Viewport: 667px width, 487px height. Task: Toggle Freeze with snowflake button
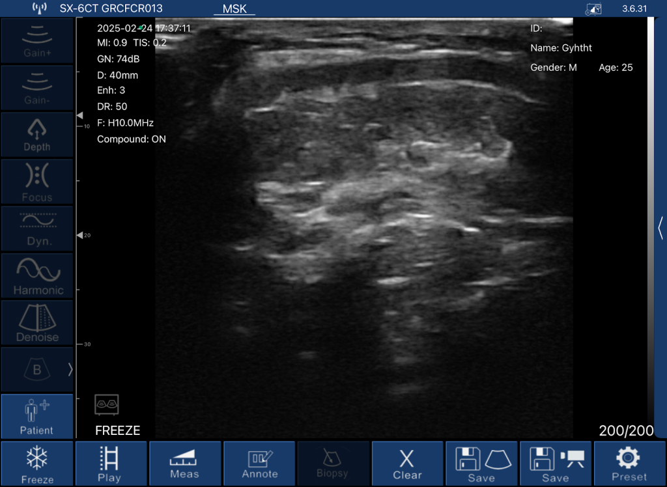point(37,464)
